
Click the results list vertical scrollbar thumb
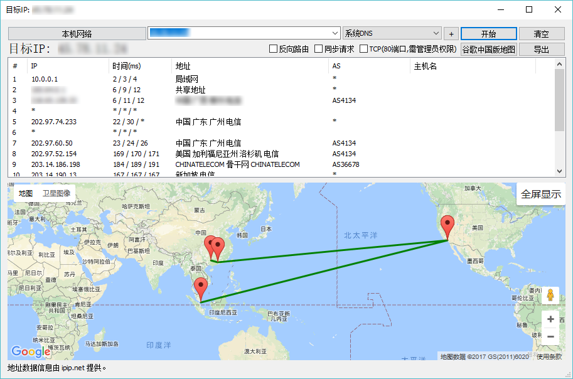[x=560, y=100]
